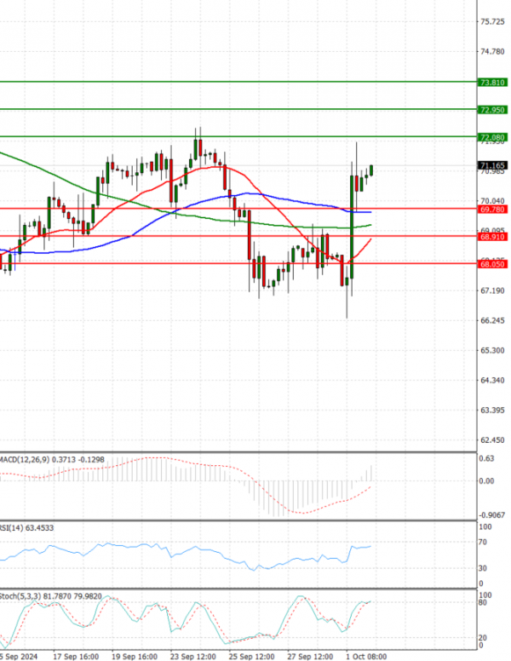Click the current price label 71.165
The width and height of the screenshot is (511, 661).
coord(492,165)
